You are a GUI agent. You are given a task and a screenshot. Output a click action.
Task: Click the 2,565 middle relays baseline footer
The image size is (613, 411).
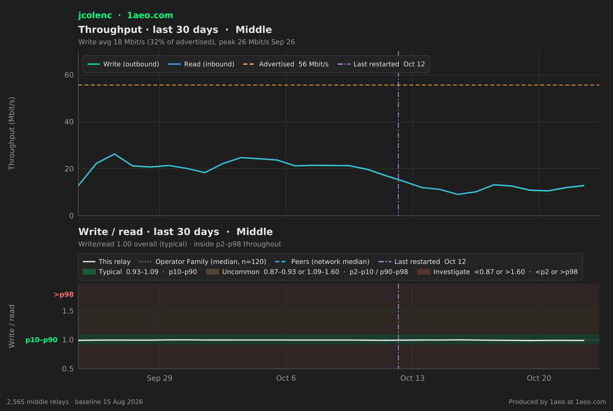(x=75, y=402)
